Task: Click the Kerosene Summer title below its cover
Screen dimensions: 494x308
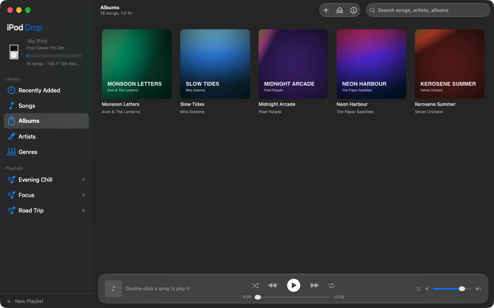Action: tap(435, 104)
